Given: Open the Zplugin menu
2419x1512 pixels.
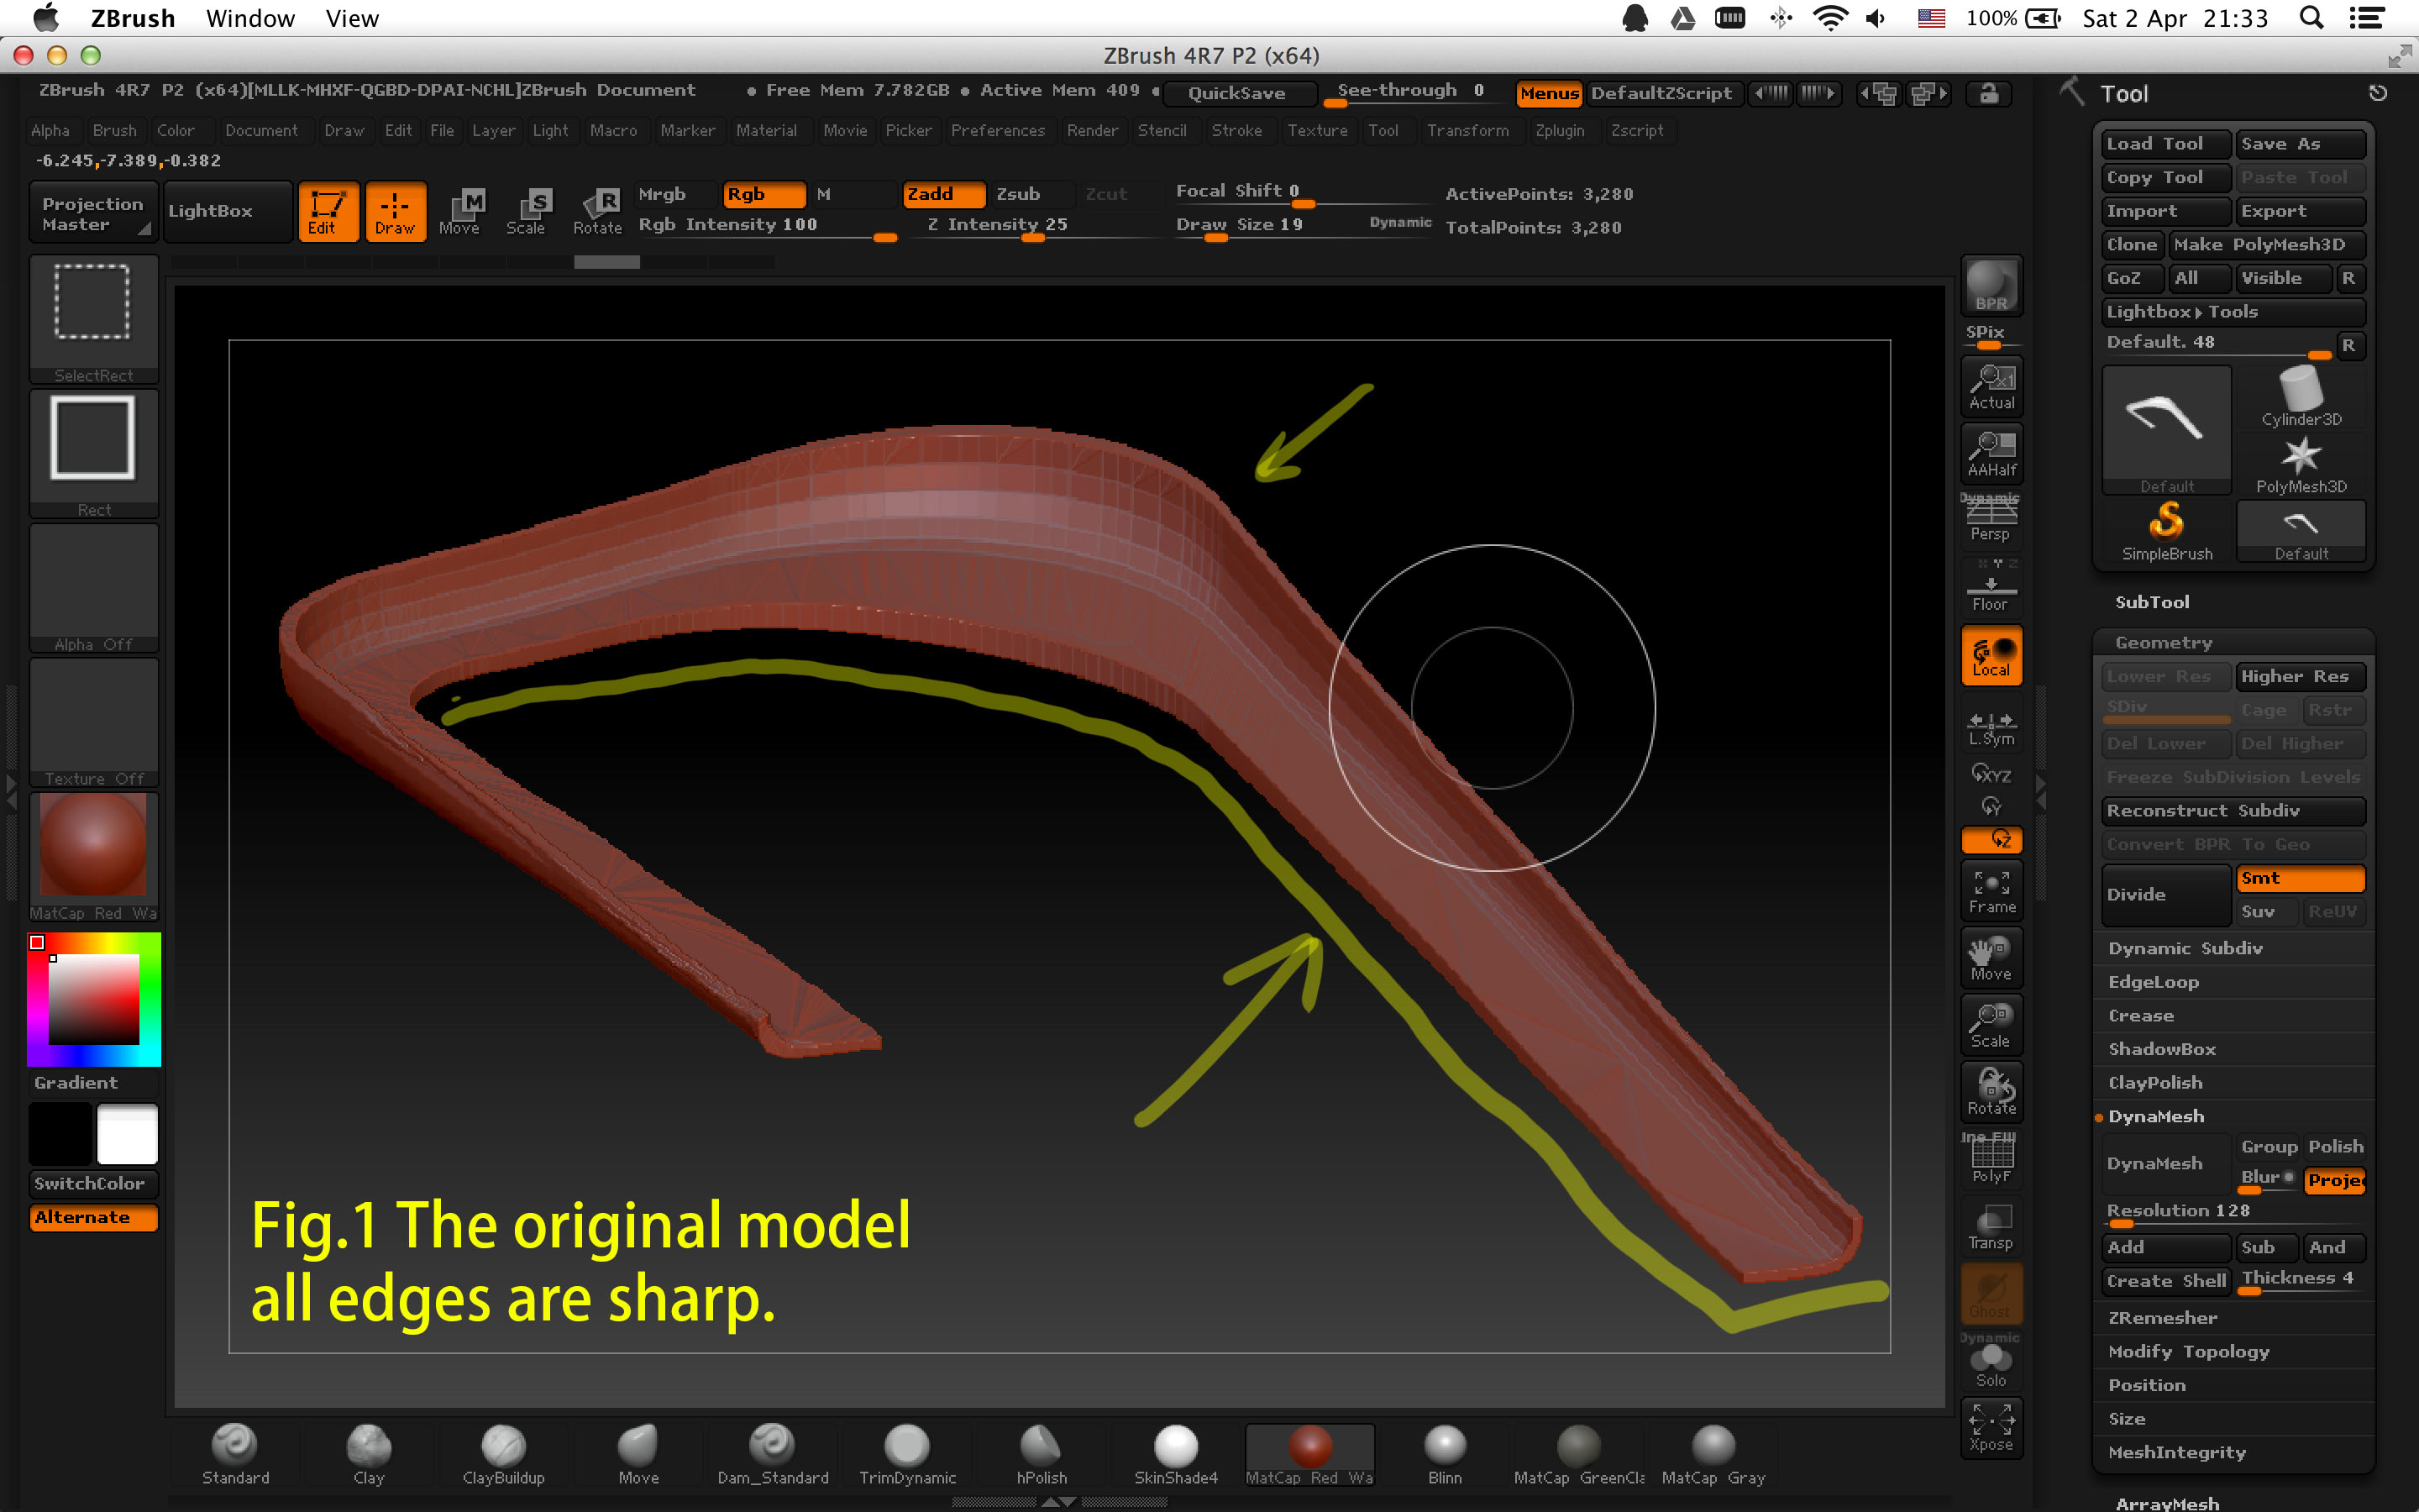Looking at the screenshot, I should coord(1560,130).
